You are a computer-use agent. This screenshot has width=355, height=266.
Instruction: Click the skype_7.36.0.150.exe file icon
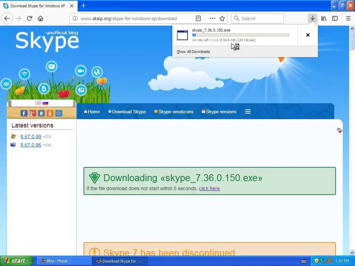pyautogui.click(x=182, y=35)
